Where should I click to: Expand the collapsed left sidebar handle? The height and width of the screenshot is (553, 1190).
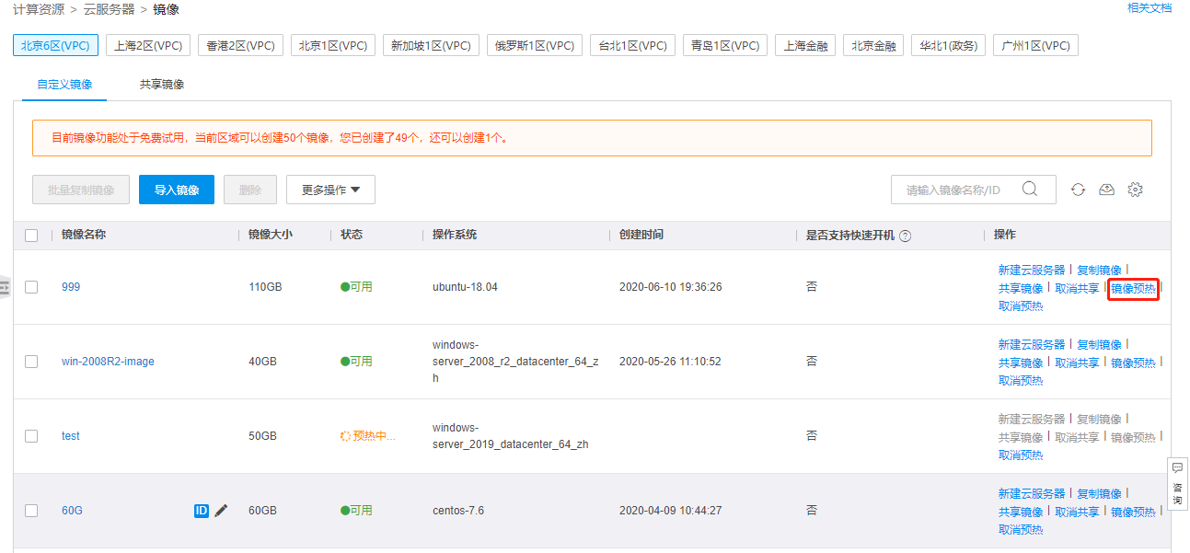point(5,287)
